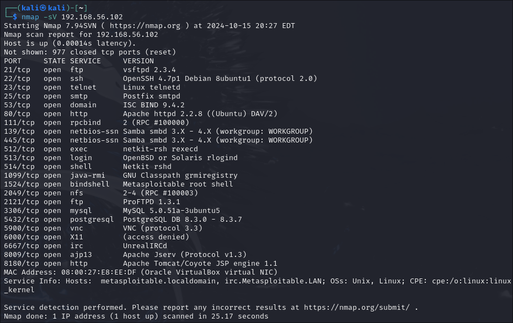513x323 pixels.
Task: Click the Apache Tomcat/Coyote JSP engine text
Action: 200,263
